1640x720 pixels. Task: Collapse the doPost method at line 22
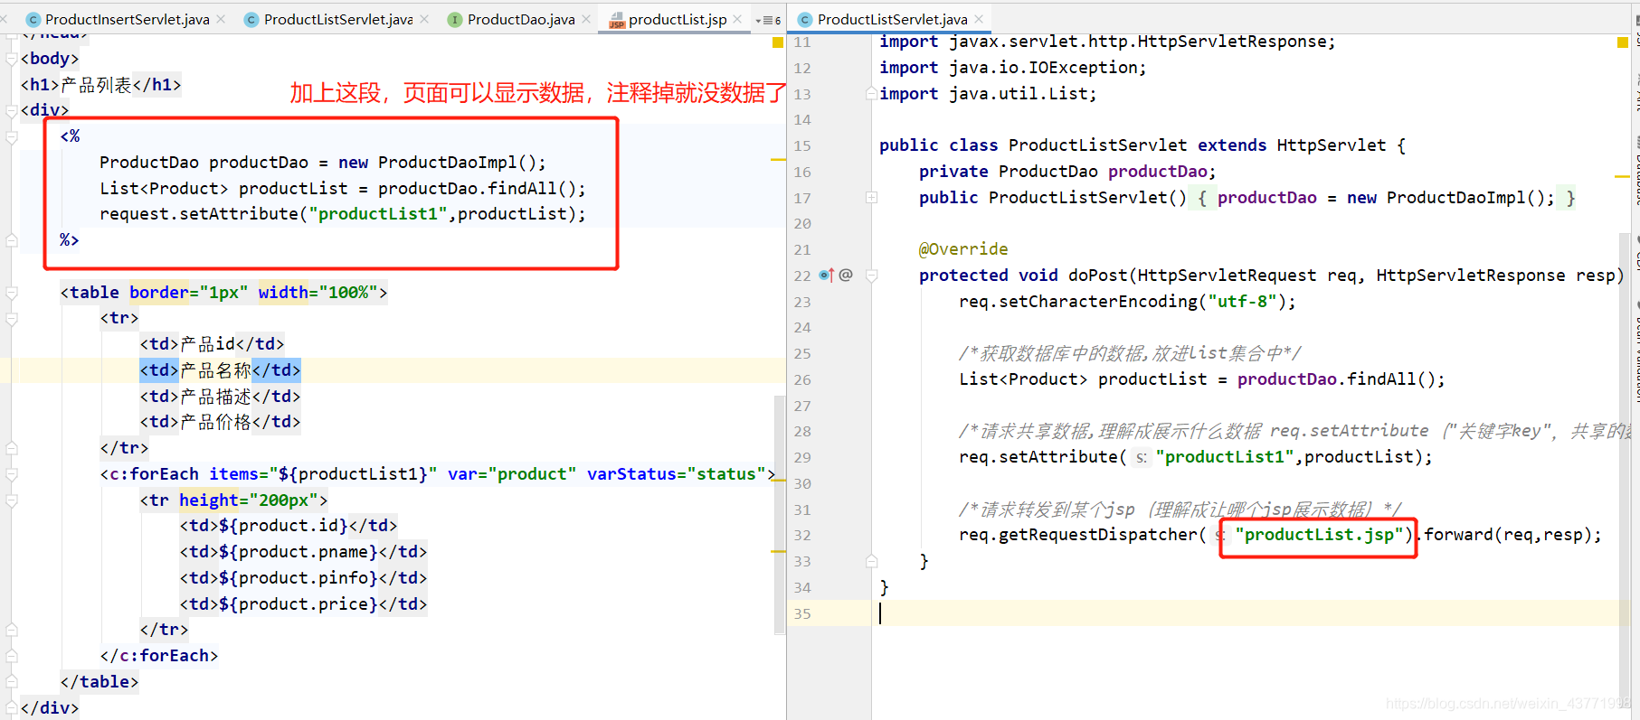(x=871, y=276)
